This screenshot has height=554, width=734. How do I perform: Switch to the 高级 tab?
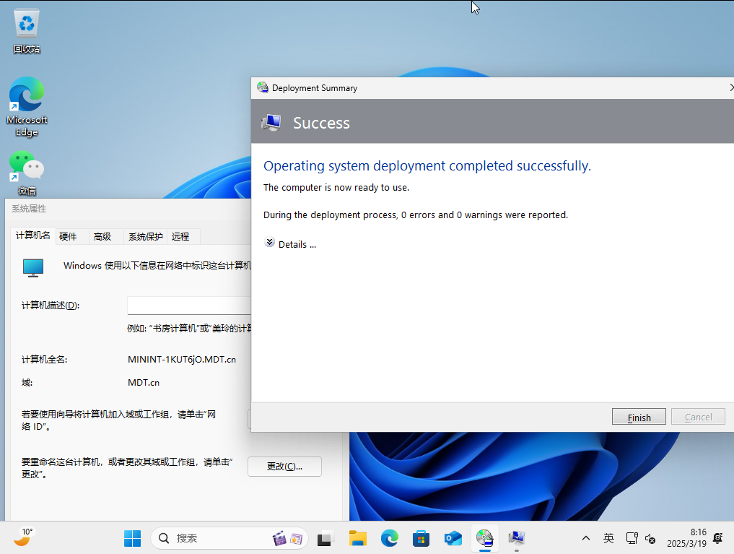[x=102, y=236]
